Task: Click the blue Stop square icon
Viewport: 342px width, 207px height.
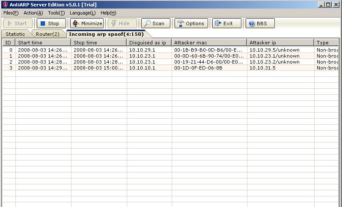Action: tap(43, 23)
